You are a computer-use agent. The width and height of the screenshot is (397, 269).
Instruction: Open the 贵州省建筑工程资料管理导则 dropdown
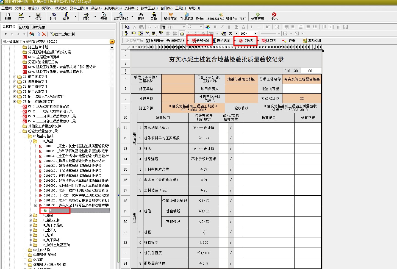[x=112, y=41]
